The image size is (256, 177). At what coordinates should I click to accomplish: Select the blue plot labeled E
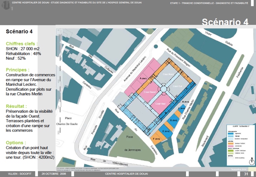pos(164,131)
